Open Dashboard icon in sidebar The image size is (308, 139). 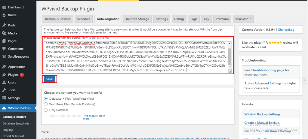coord(4,8)
